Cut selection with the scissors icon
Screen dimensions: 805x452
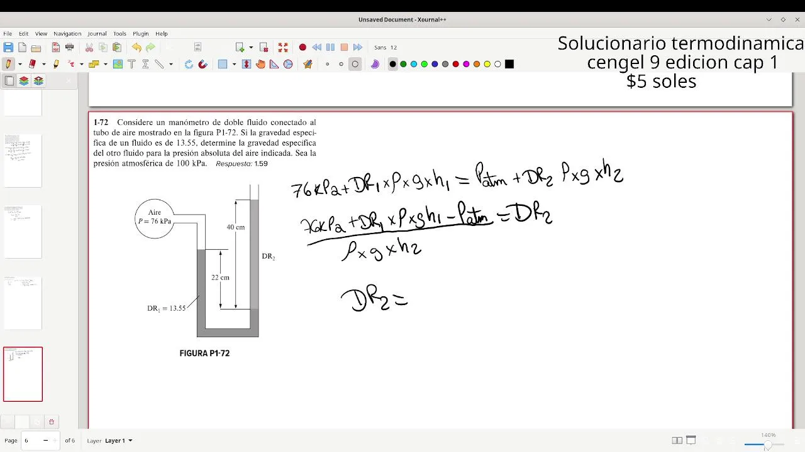tap(89, 47)
